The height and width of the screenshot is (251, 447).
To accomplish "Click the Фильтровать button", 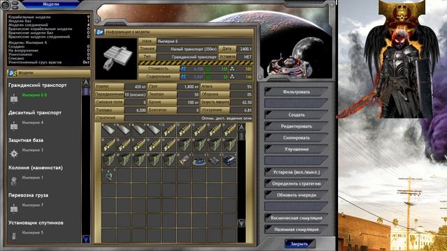I will pyautogui.click(x=296, y=92).
